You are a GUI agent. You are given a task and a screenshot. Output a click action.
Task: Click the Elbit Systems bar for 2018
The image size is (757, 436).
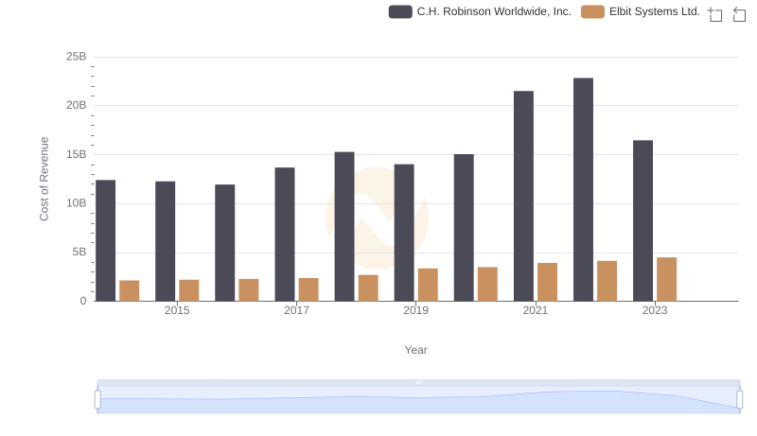pos(368,288)
